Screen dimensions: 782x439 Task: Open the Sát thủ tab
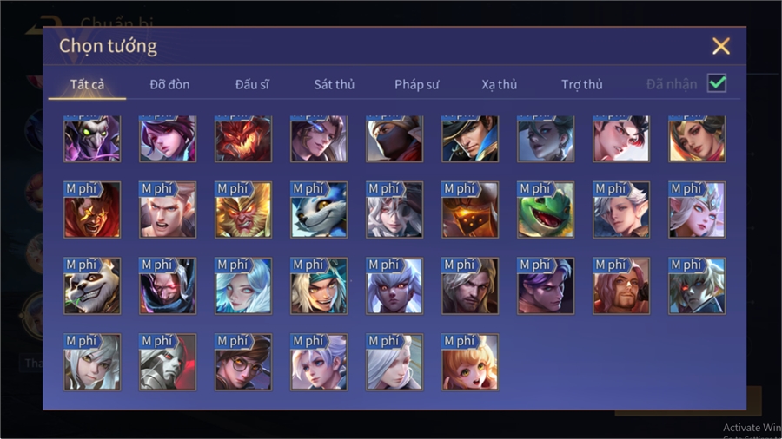(335, 85)
